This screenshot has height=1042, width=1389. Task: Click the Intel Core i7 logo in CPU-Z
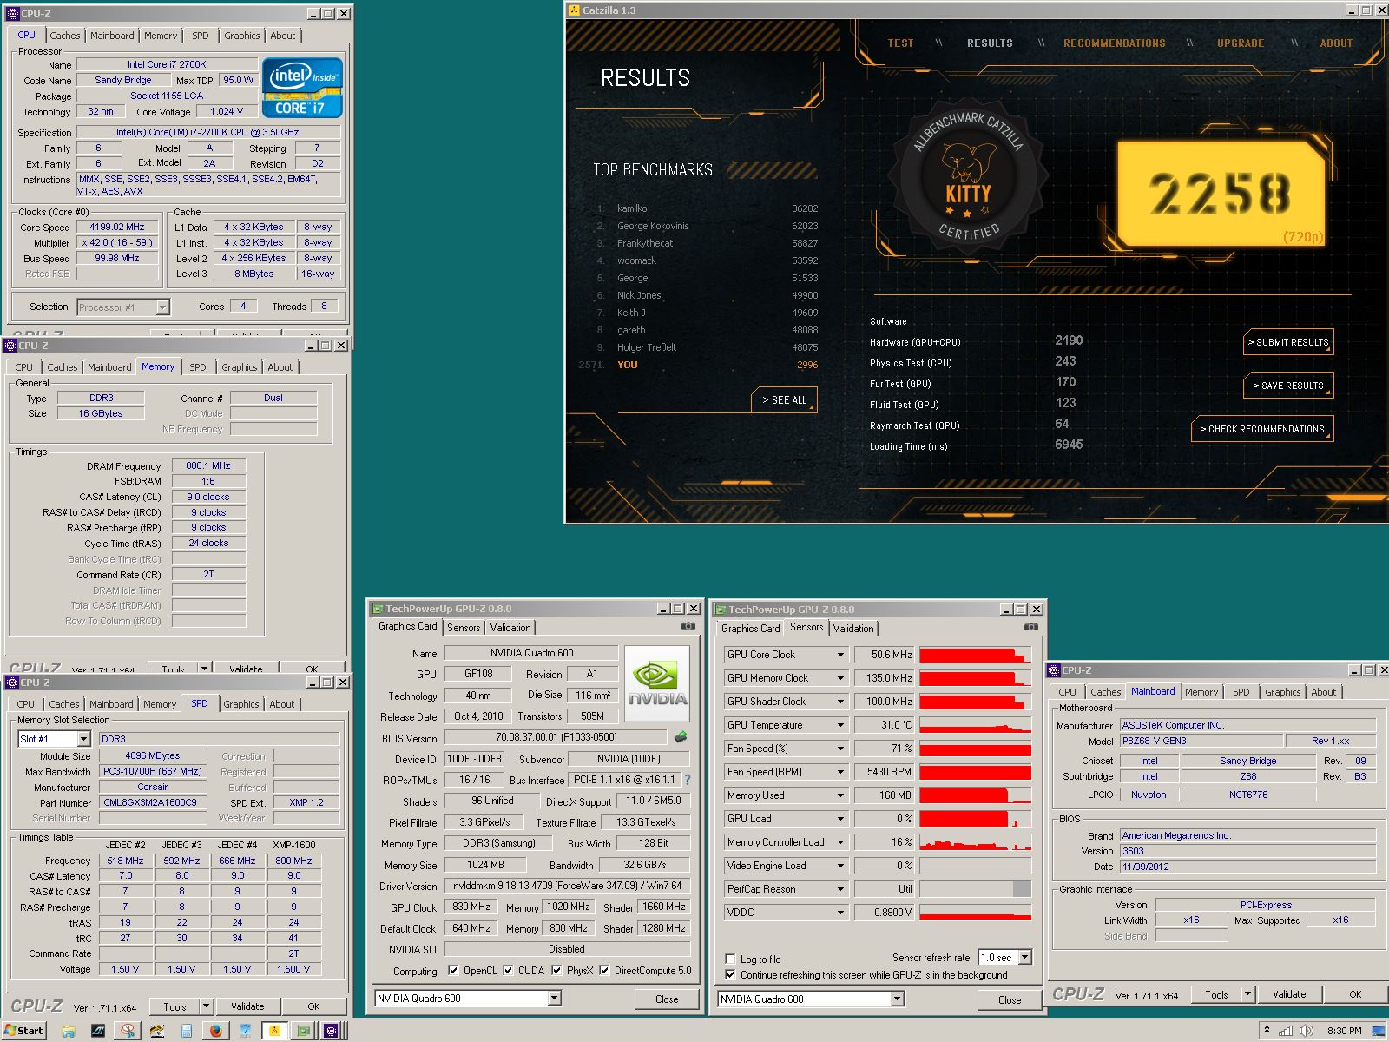pyautogui.click(x=302, y=88)
